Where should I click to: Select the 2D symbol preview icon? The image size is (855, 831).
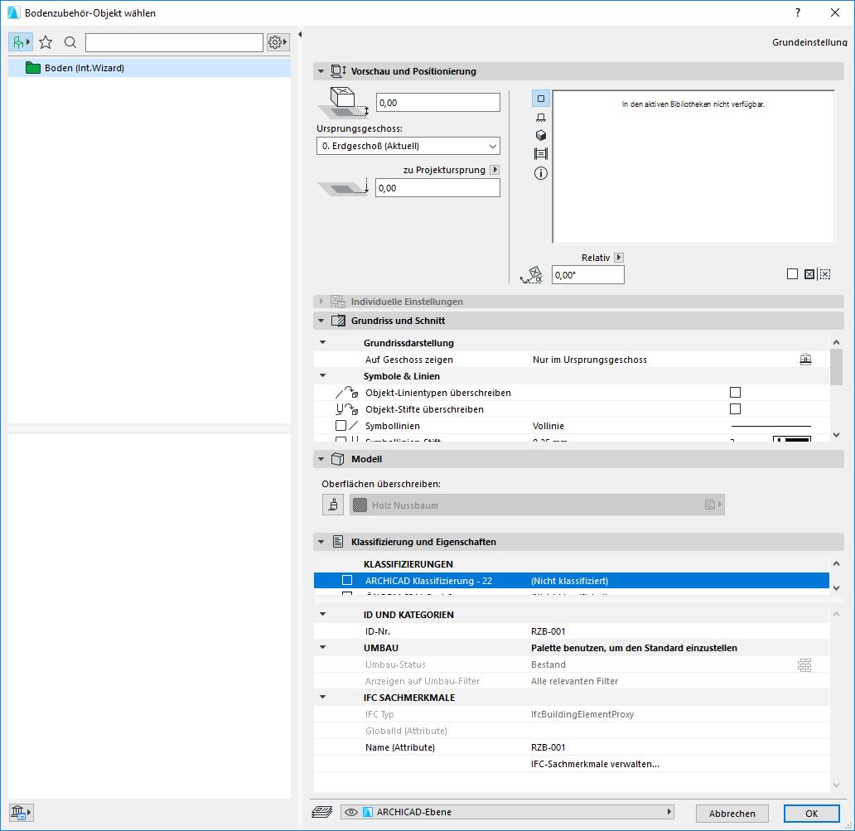pos(540,99)
